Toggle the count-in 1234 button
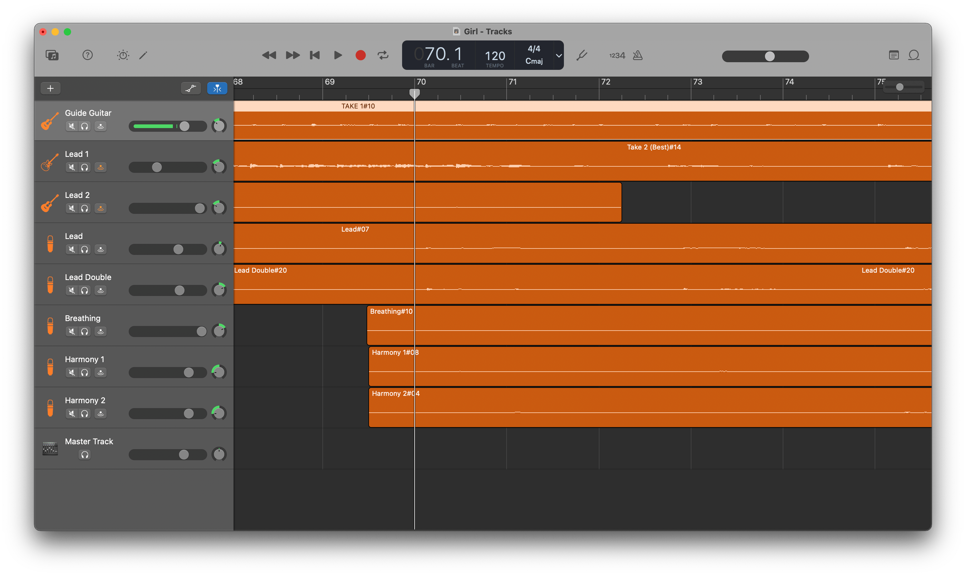 click(617, 55)
